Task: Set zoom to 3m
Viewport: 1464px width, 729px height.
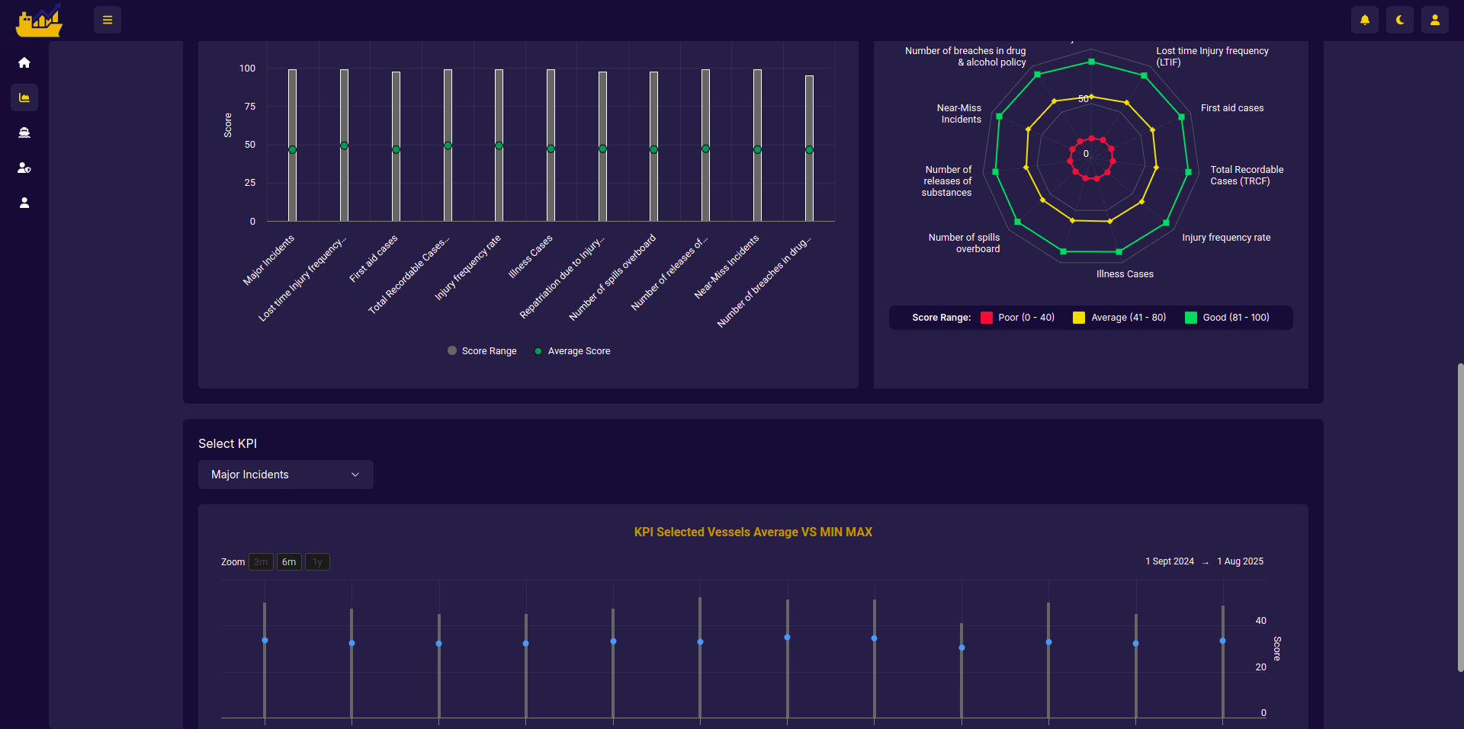Action: click(261, 562)
